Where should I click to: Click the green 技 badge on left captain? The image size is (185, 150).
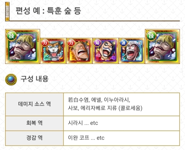(x=11, y=36)
